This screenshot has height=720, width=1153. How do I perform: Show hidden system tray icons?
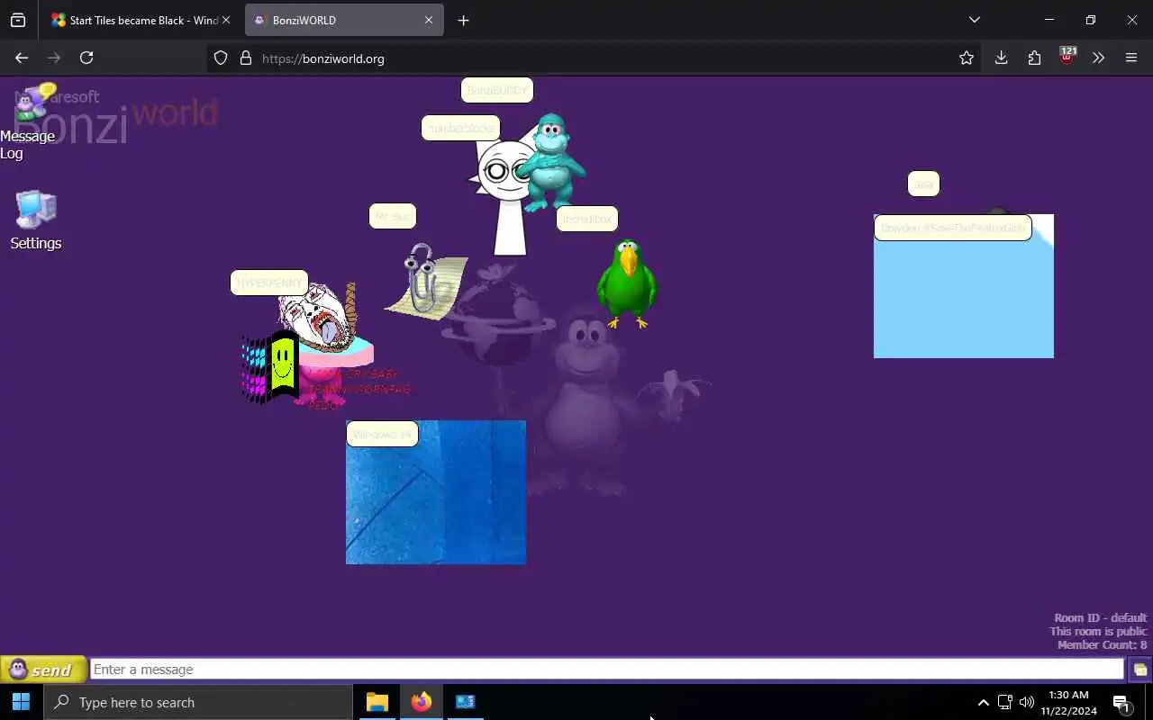tap(983, 702)
